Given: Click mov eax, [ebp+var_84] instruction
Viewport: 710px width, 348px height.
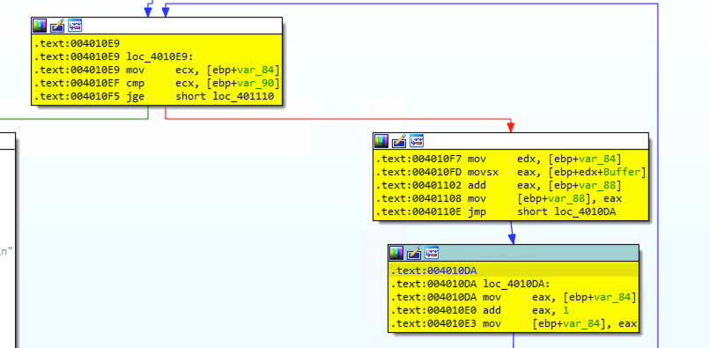Looking at the screenshot, I should point(514,297).
